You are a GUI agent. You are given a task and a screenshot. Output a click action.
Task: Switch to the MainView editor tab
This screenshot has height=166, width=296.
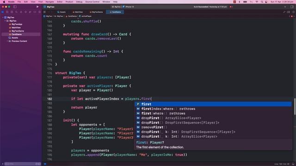click(x=78, y=12)
